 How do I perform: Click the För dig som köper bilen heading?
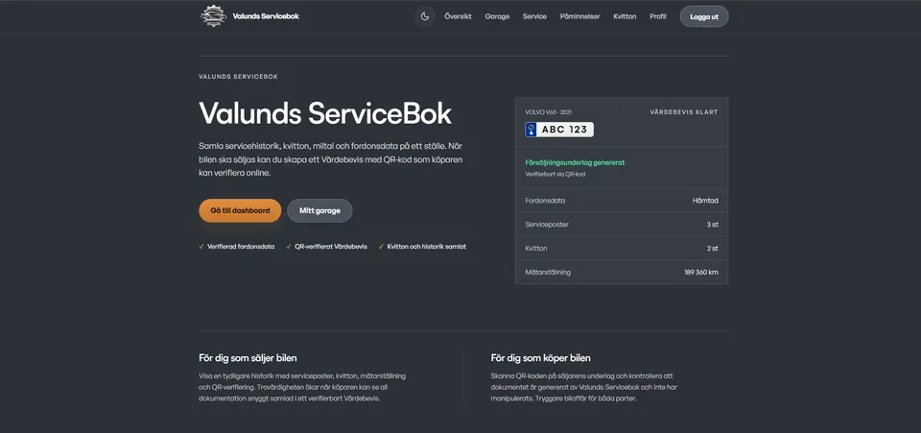tap(541, 358)
